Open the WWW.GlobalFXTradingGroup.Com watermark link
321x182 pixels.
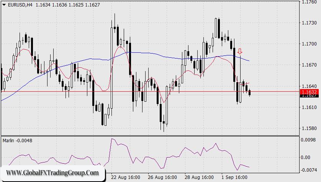(x=52, y=173)
